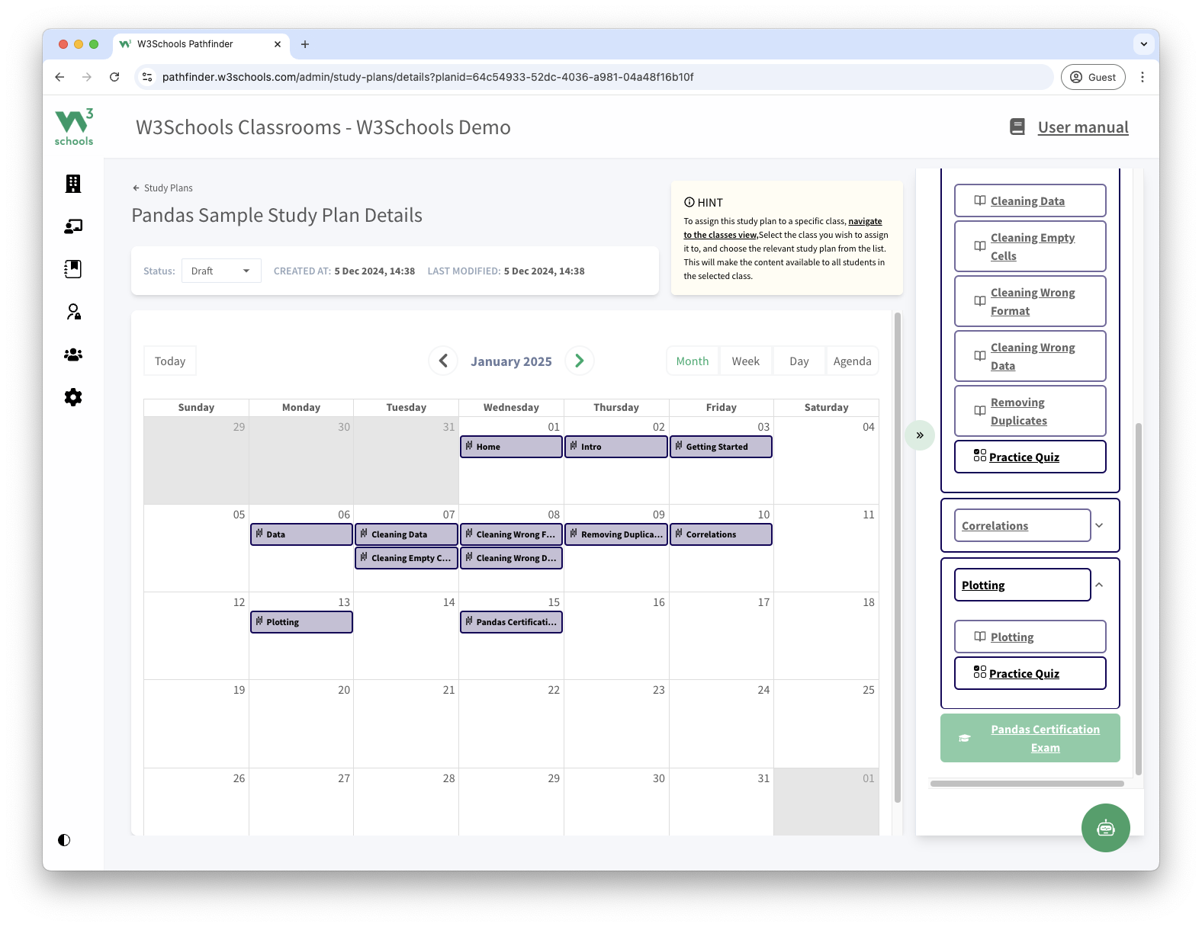Toggle dark mode contrast icon
Screen dimensions: 1202x927
click(x=64, y=840)
